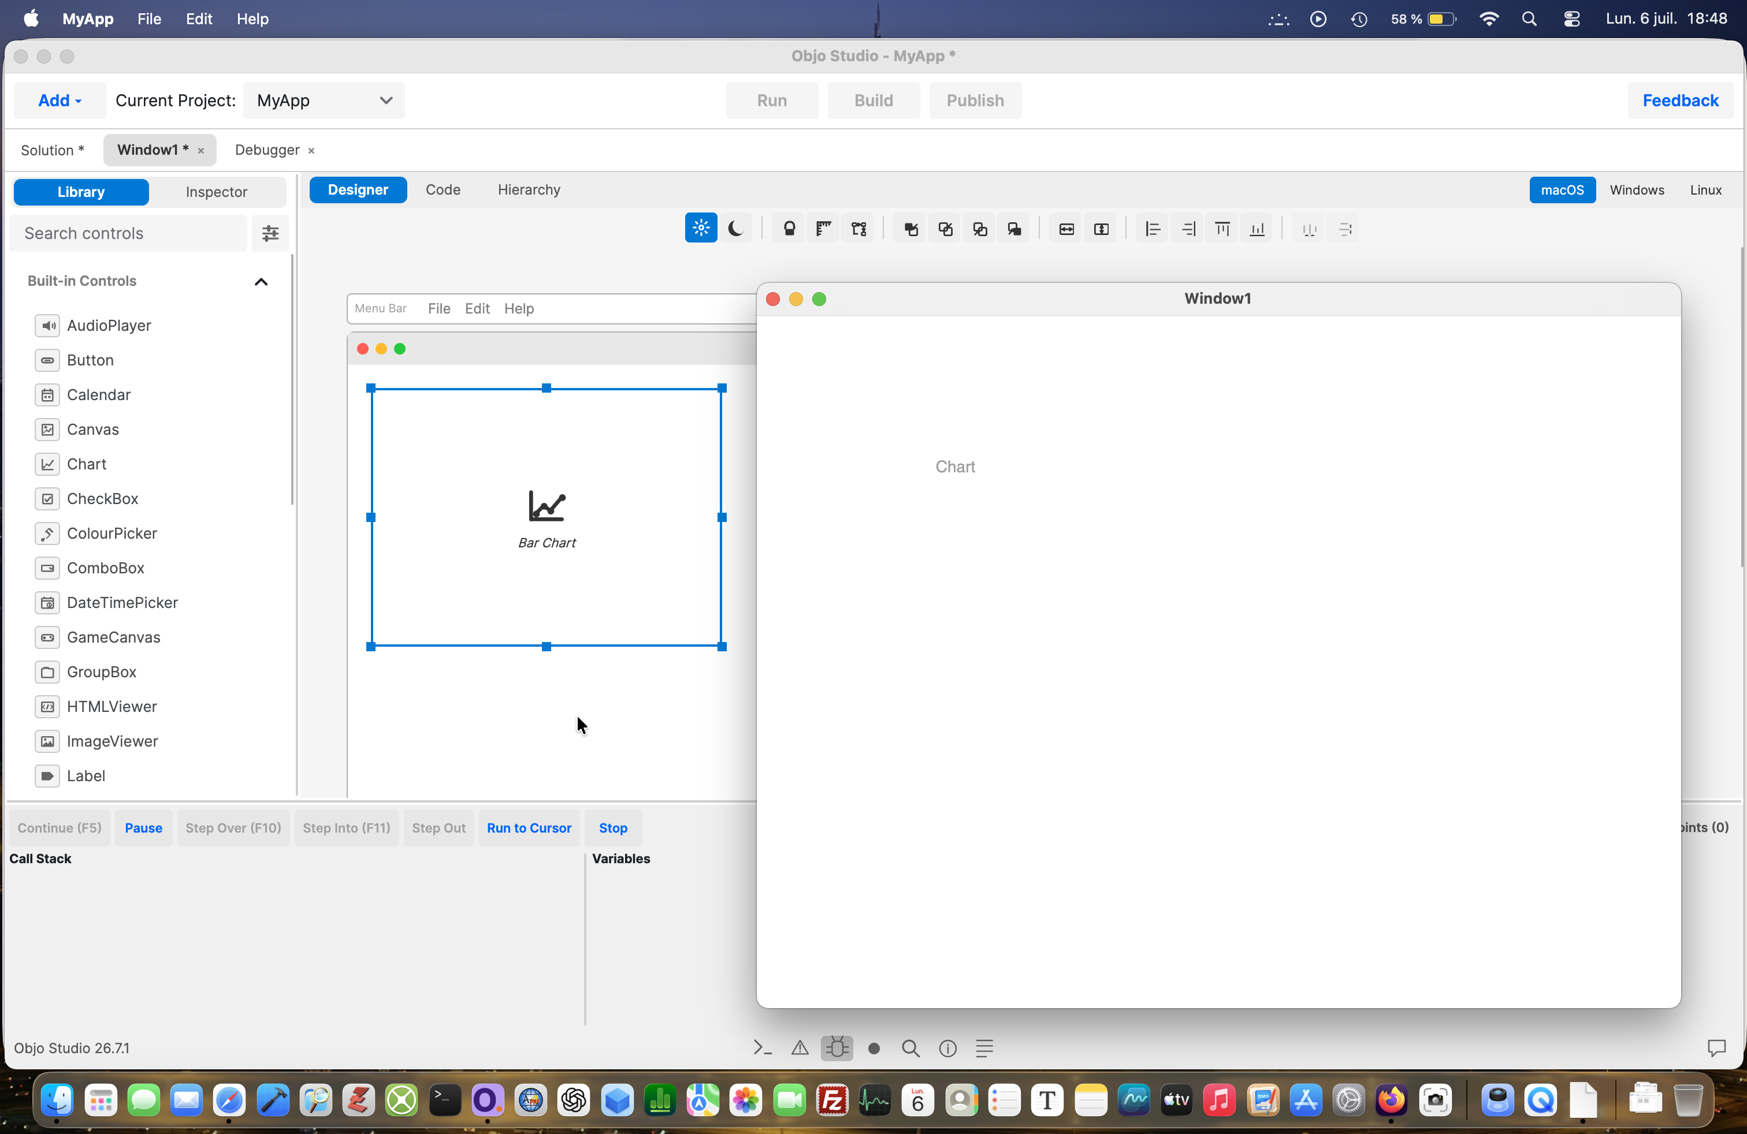This screenshot has width=1747, height=1134.
Task: Select the ColourPicker control in library
Action: [x=111, y=534]
